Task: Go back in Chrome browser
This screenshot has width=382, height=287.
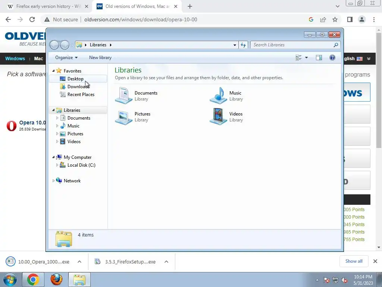Action: tap(8, 19)
